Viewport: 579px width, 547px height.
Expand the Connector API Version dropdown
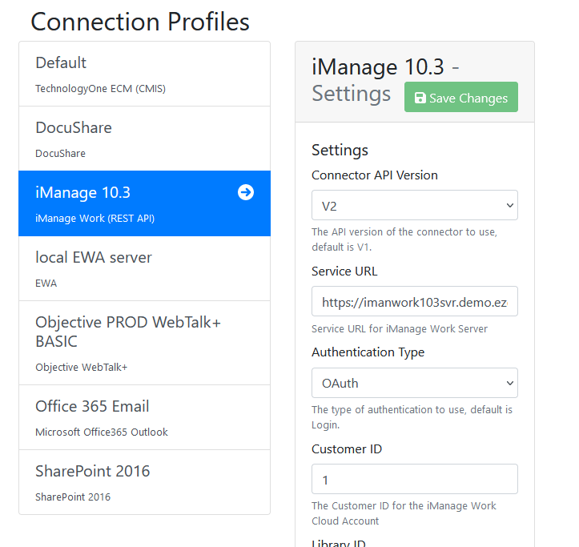pyautogui.click(x=414, y=206)
